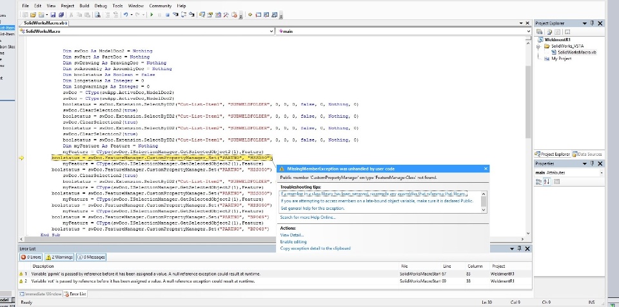Viewport: 619px width, 307px height.
Task: Open the Tools menu
Action: click(x=117, y=6)
